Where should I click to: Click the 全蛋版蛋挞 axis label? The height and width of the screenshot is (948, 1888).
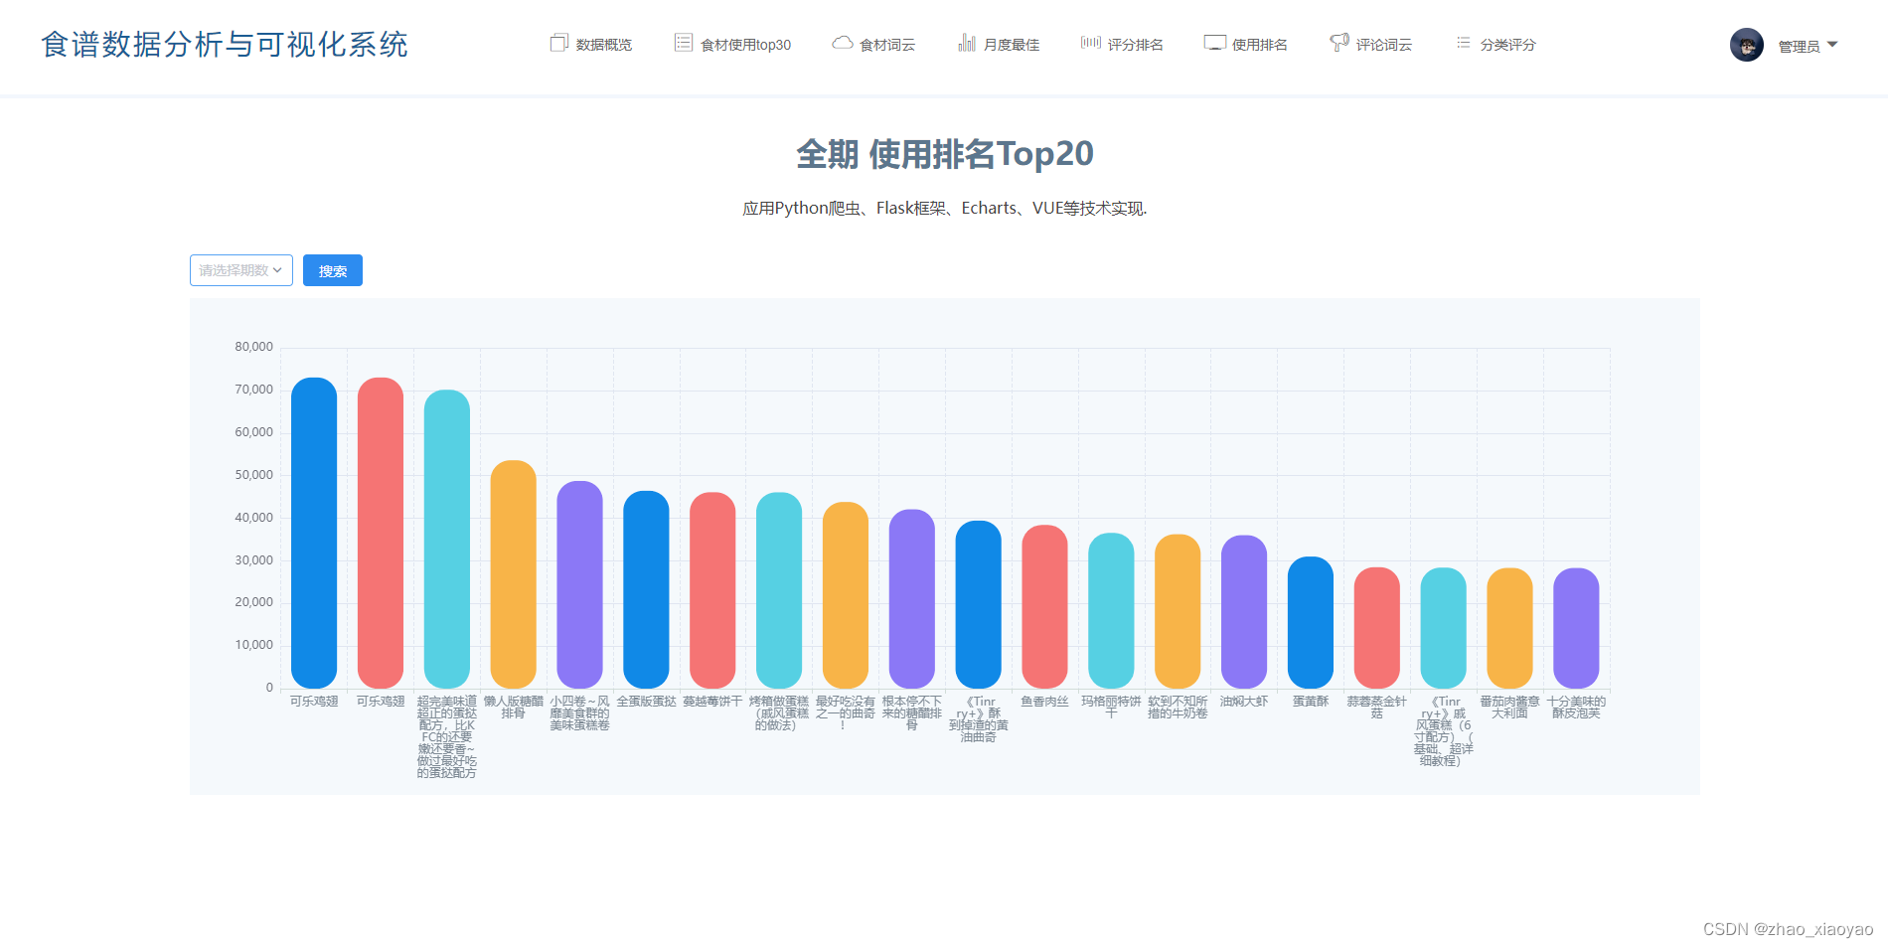(x=646, y=702)
